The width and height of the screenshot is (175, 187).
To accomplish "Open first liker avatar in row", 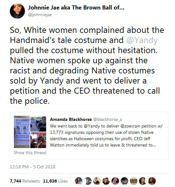I will (x=79, y=181).
